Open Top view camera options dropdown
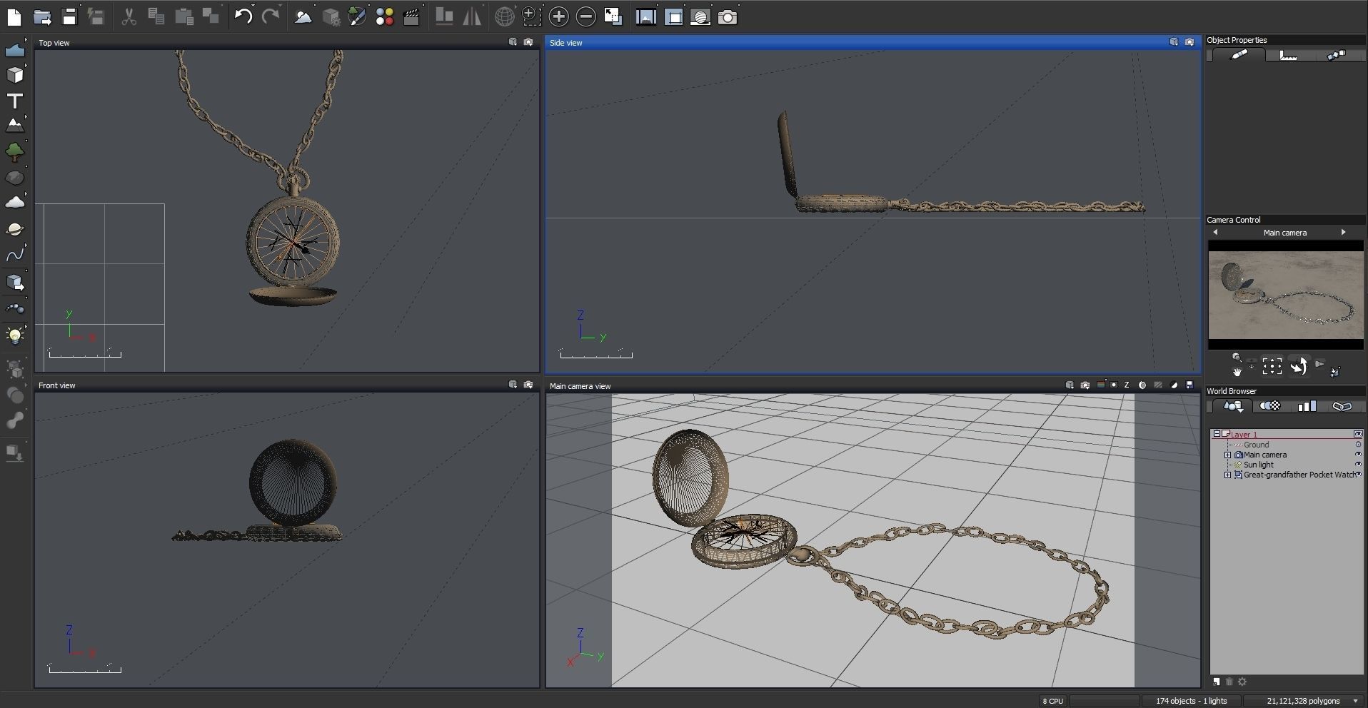Image resolution: width=1368 pixels, height=708 pixels. point(528,43)
